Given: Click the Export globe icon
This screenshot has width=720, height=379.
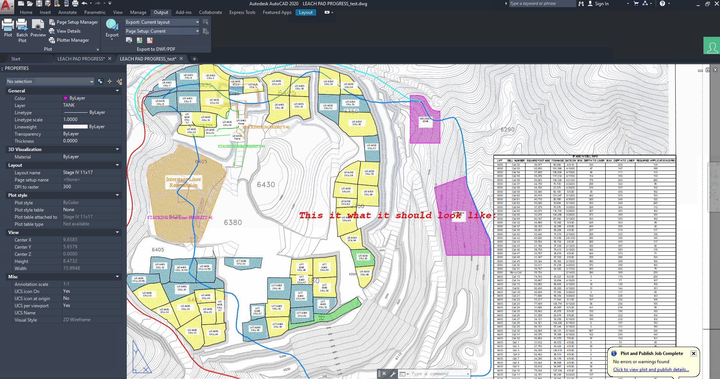Looking at the screenshot, I should pyautogui.click(x=112, y=25).
